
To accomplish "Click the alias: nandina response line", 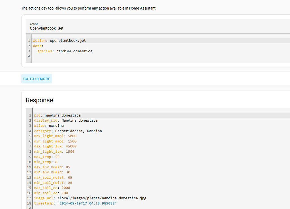I will pos(49,126).
